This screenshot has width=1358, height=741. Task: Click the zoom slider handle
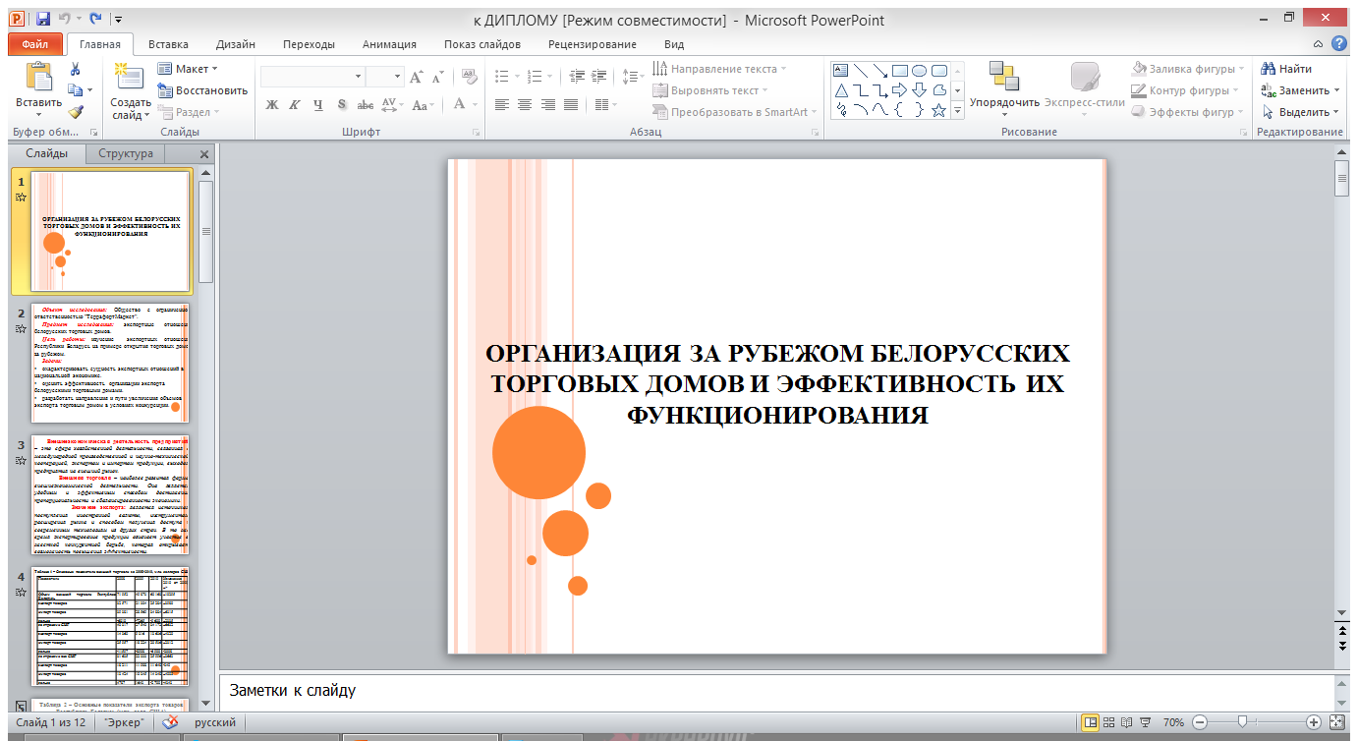(1242, 722)
